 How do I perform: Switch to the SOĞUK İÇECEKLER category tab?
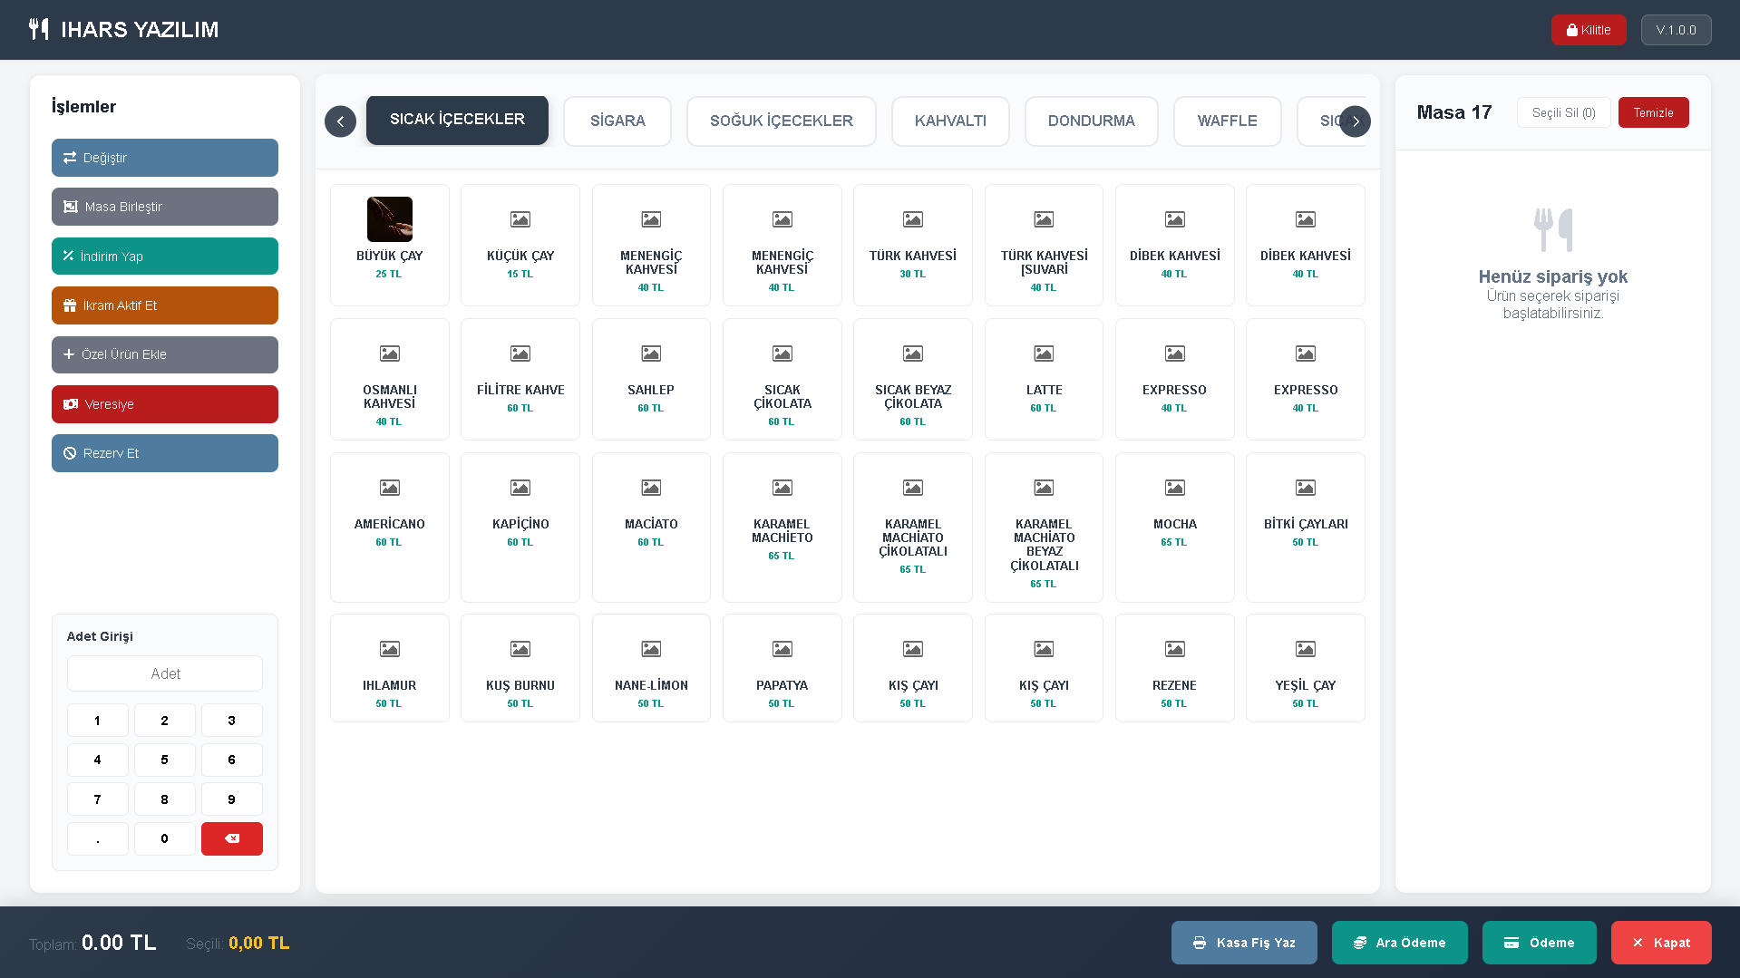(781, 121)
